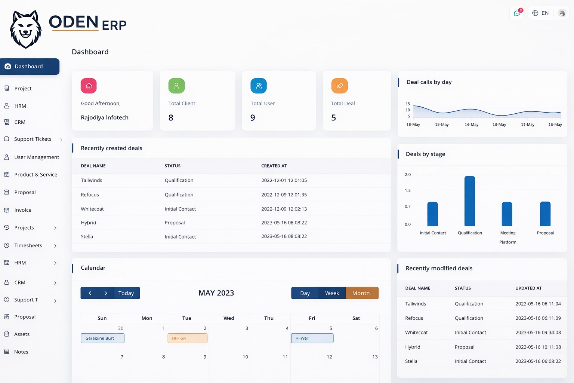Open the chat messages icon with notification badge
The image size is (574, 383).
pyautogui.click(x=517, y=13)
